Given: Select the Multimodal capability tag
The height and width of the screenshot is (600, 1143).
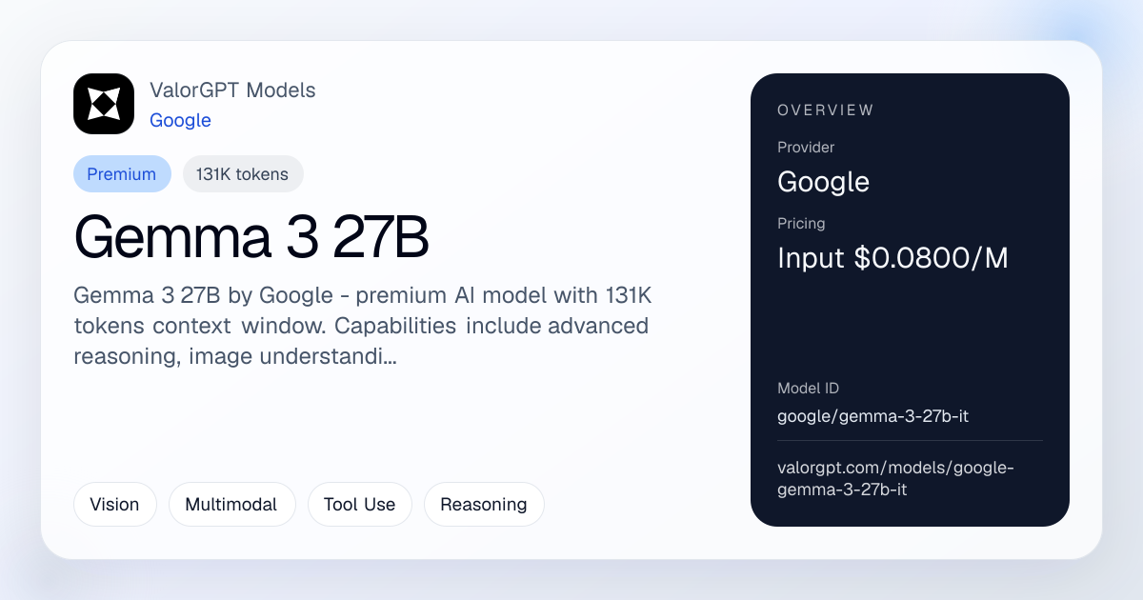Looking at the screenshot, I should click(231, 504).
